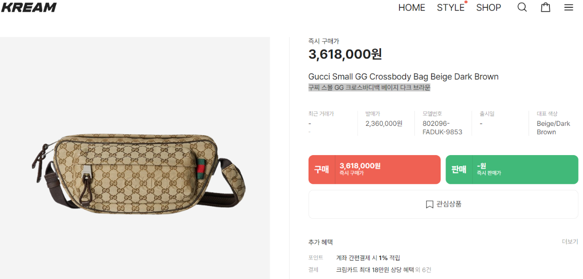The image size is (583, 279).
Task: Go to the HOME menu
Action: (x=412, y=8)
